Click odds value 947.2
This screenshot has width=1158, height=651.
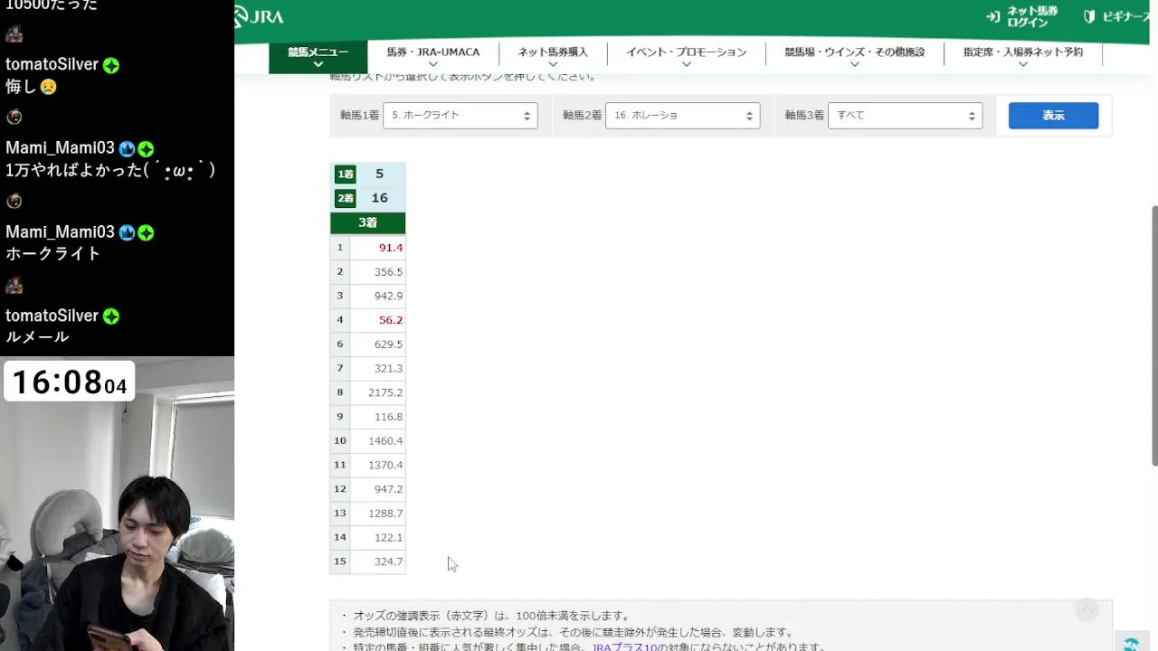click(388, 489)
